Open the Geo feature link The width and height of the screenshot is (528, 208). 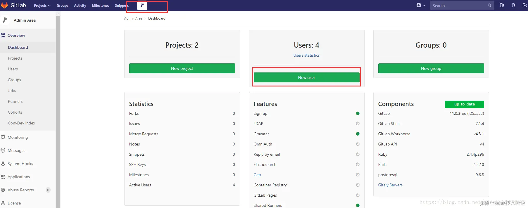(257, 175)
